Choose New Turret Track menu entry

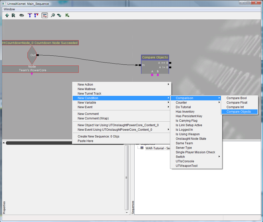[x=121, y=93]
